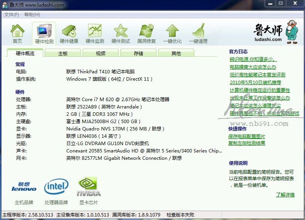The height and width of the screenshot is (220, 305).
Task: Open the 硬件监测 monitoring chart icon
Action: 95,34
